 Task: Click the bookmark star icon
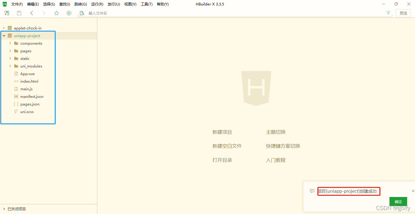pos(57,13)
